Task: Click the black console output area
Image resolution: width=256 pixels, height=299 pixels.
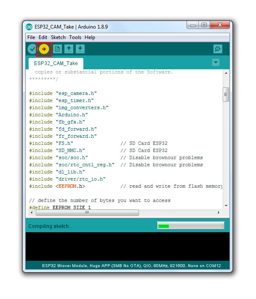Action: 128,247
